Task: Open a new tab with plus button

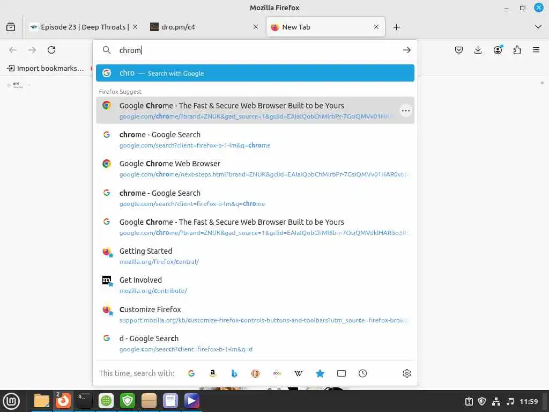Action: tap(396, 27)
